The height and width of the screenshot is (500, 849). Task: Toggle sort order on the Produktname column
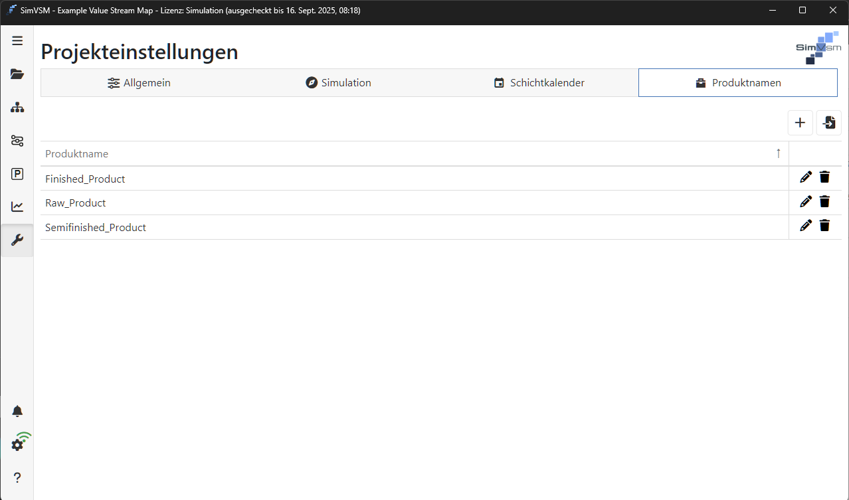[x=778, y=153]
